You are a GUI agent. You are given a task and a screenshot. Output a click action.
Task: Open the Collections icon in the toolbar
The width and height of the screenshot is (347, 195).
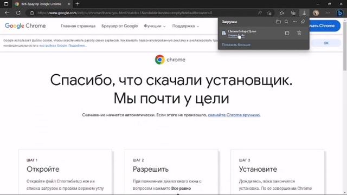293,13
